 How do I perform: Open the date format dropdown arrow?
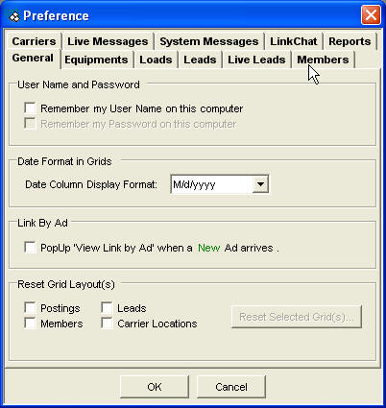coord(260,184)
